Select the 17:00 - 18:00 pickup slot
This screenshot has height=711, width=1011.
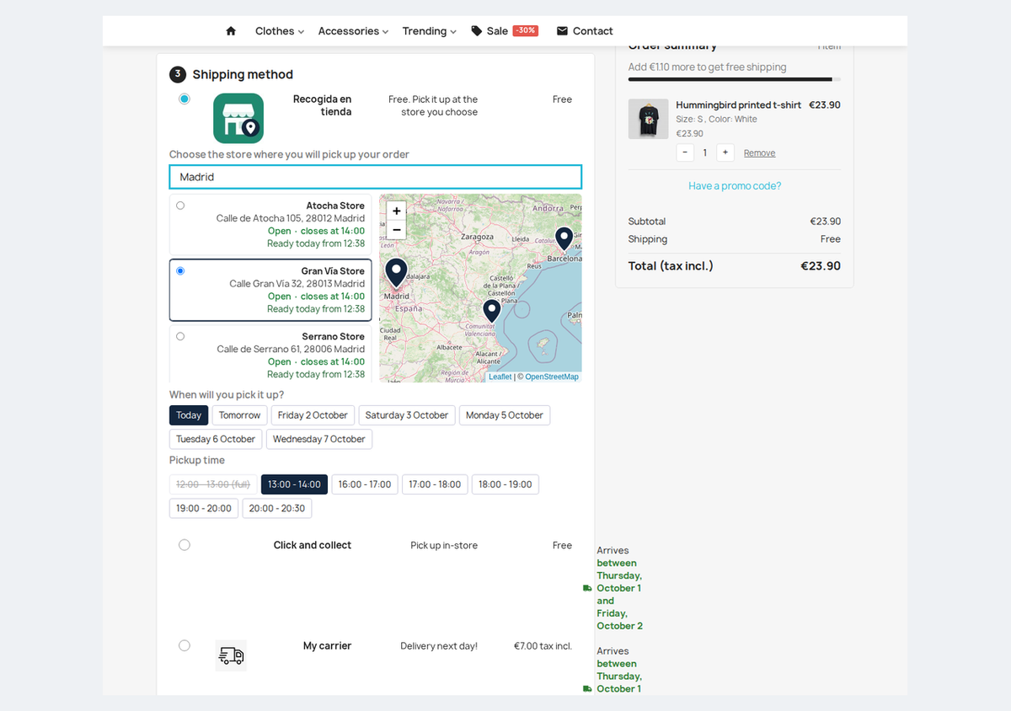tap(435, 484)
